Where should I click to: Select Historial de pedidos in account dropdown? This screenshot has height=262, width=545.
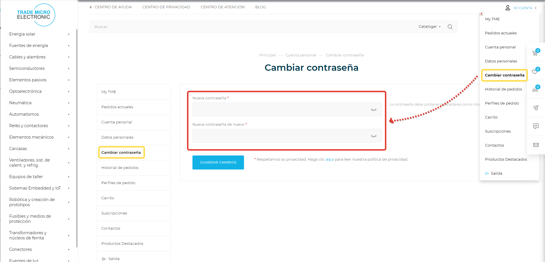[x=503, y=89]
